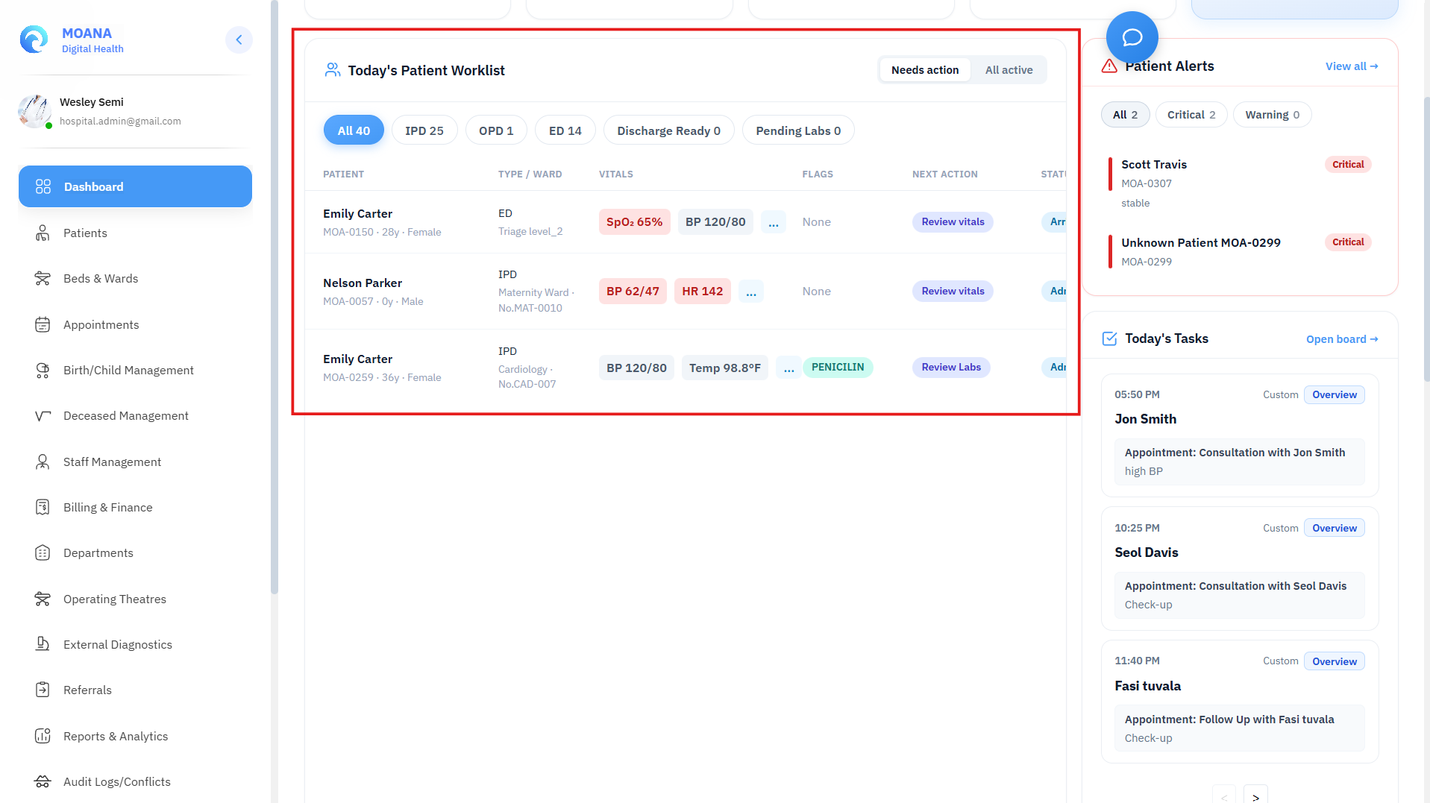Click the sidebar vertical scrollbar

[275, 298]
